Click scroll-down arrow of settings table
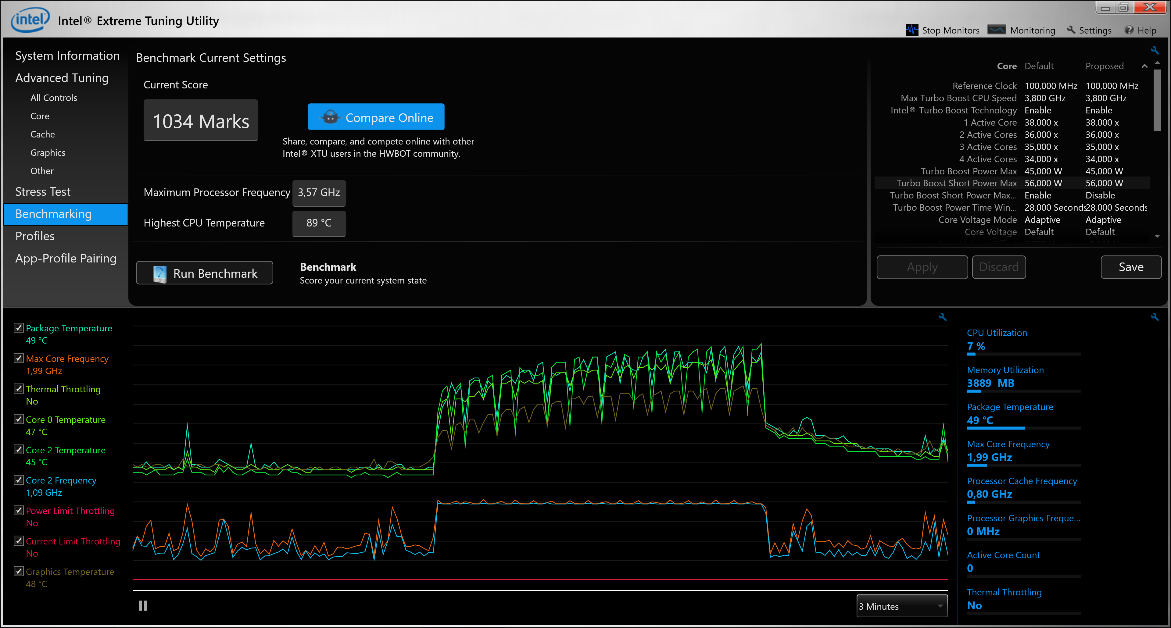Image resolution: width=1171 pixels, height=628 pixels. tap(1157, 236)
